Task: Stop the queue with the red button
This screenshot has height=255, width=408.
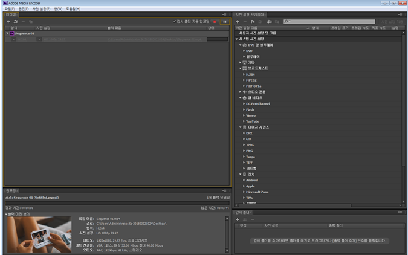Action: coord(215,22)
